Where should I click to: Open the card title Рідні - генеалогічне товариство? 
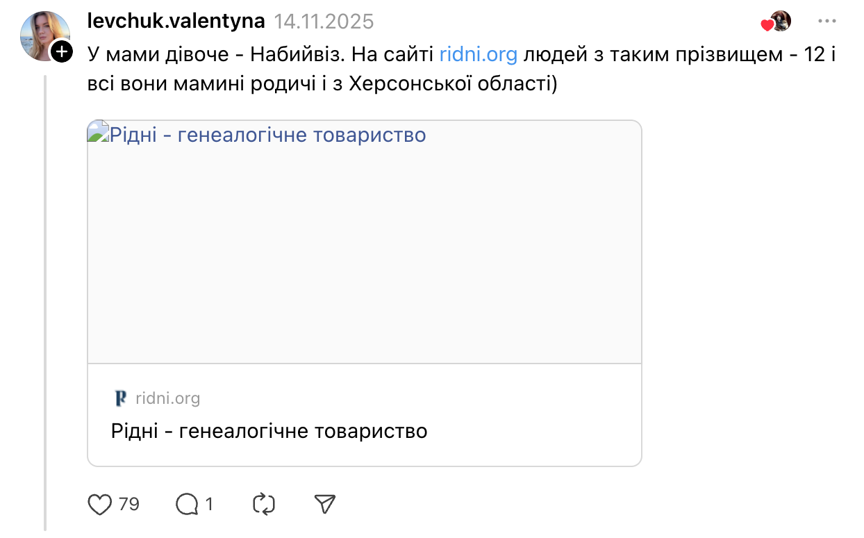(x=269, y=431)
